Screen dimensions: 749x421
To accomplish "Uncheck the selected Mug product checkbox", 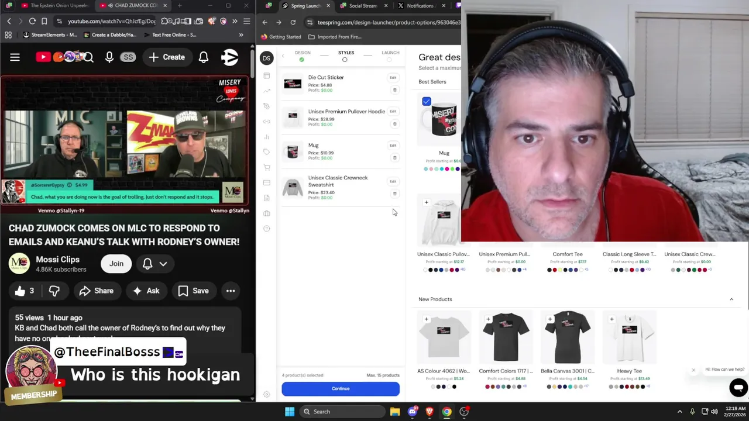I will (427, 102).
